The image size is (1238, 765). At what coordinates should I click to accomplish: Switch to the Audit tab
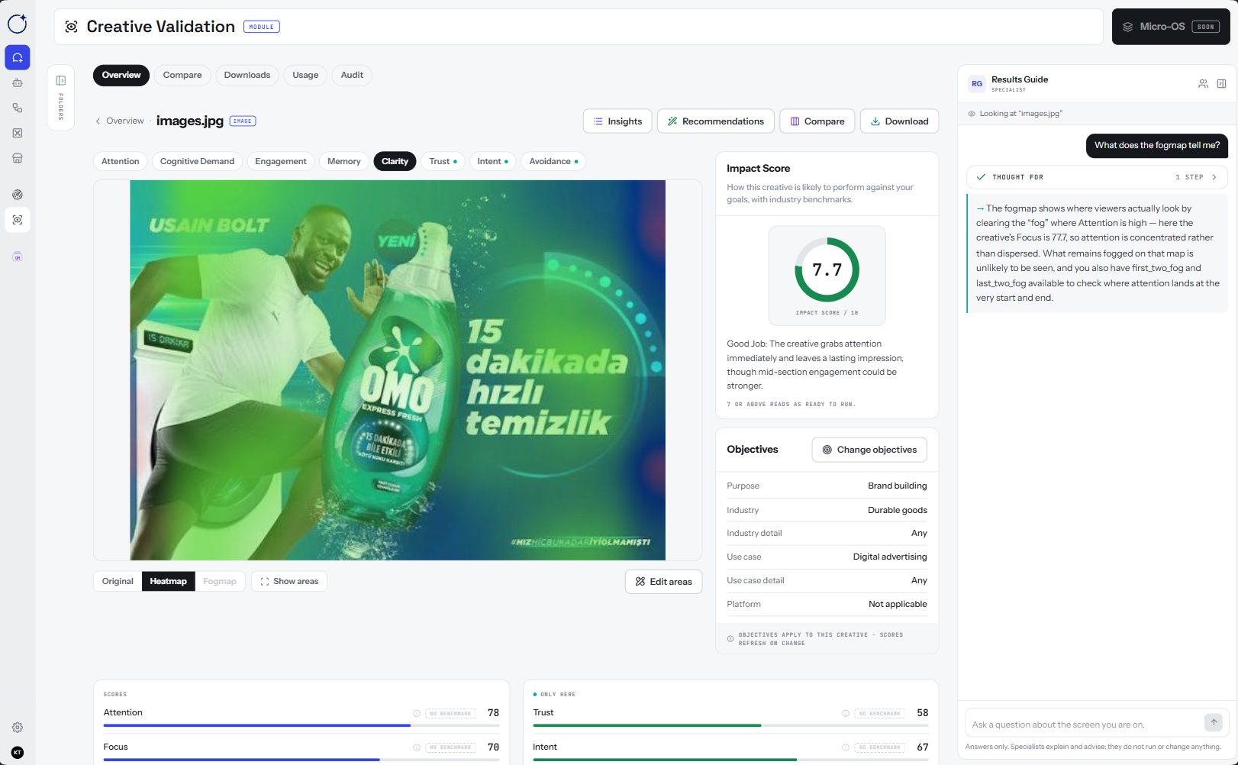click(352, 75)
